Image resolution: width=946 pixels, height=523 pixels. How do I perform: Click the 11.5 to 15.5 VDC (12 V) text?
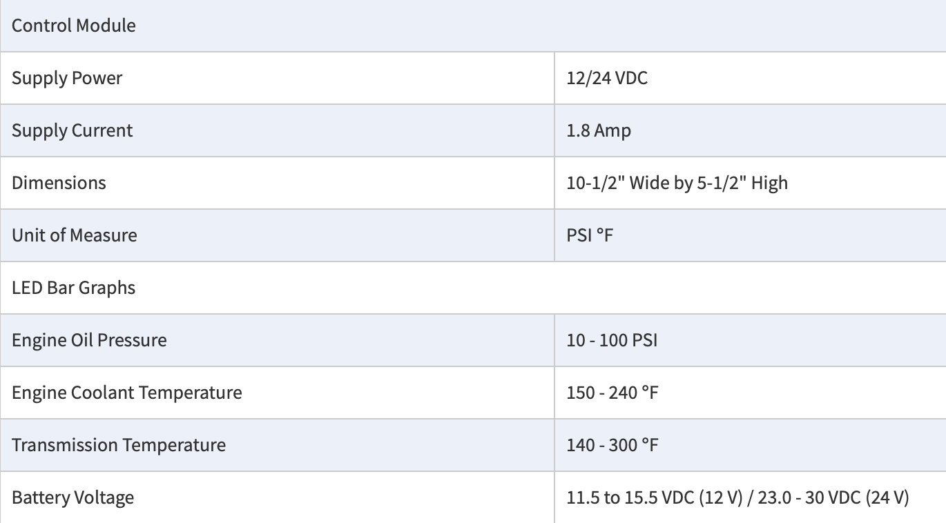[653, 497]
